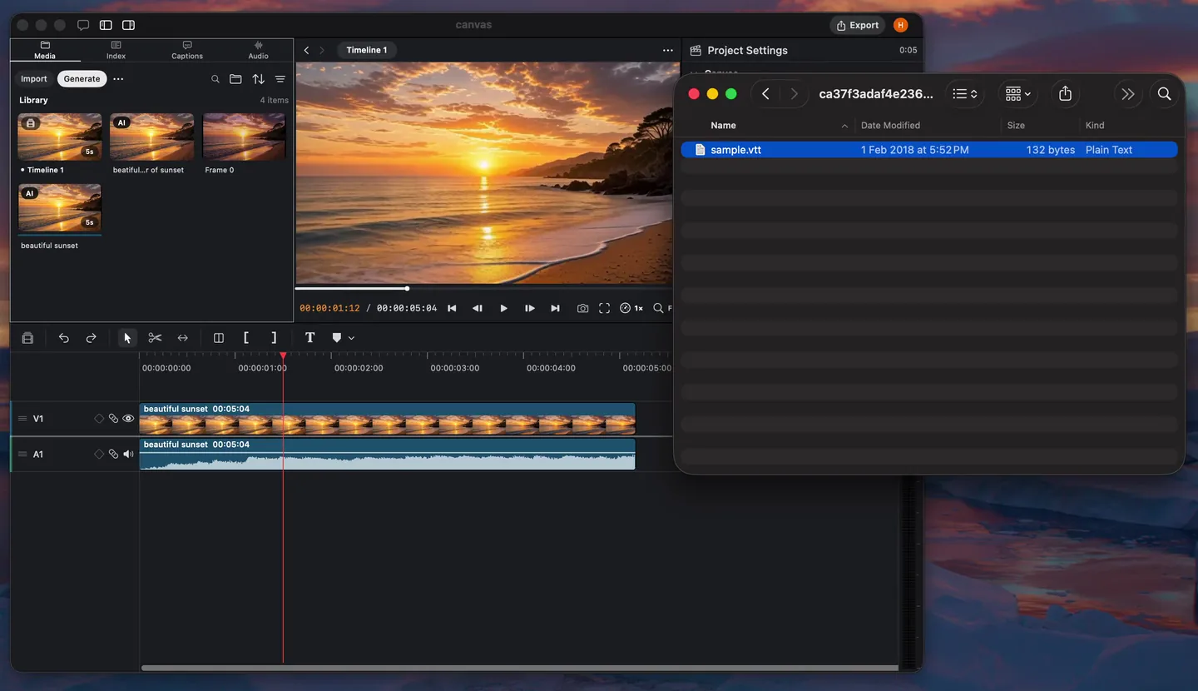This screenshot has height=691, width=1198.
Task: Toggle V1 track visibility eye
Action: pyautogui.click(x=128, y=419)
